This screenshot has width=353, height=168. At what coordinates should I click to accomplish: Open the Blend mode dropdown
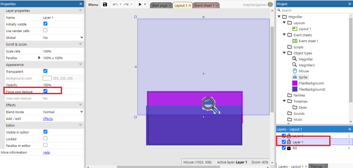[x=63, y=112]
